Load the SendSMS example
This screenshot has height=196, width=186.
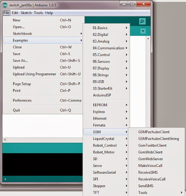point(156,186)
